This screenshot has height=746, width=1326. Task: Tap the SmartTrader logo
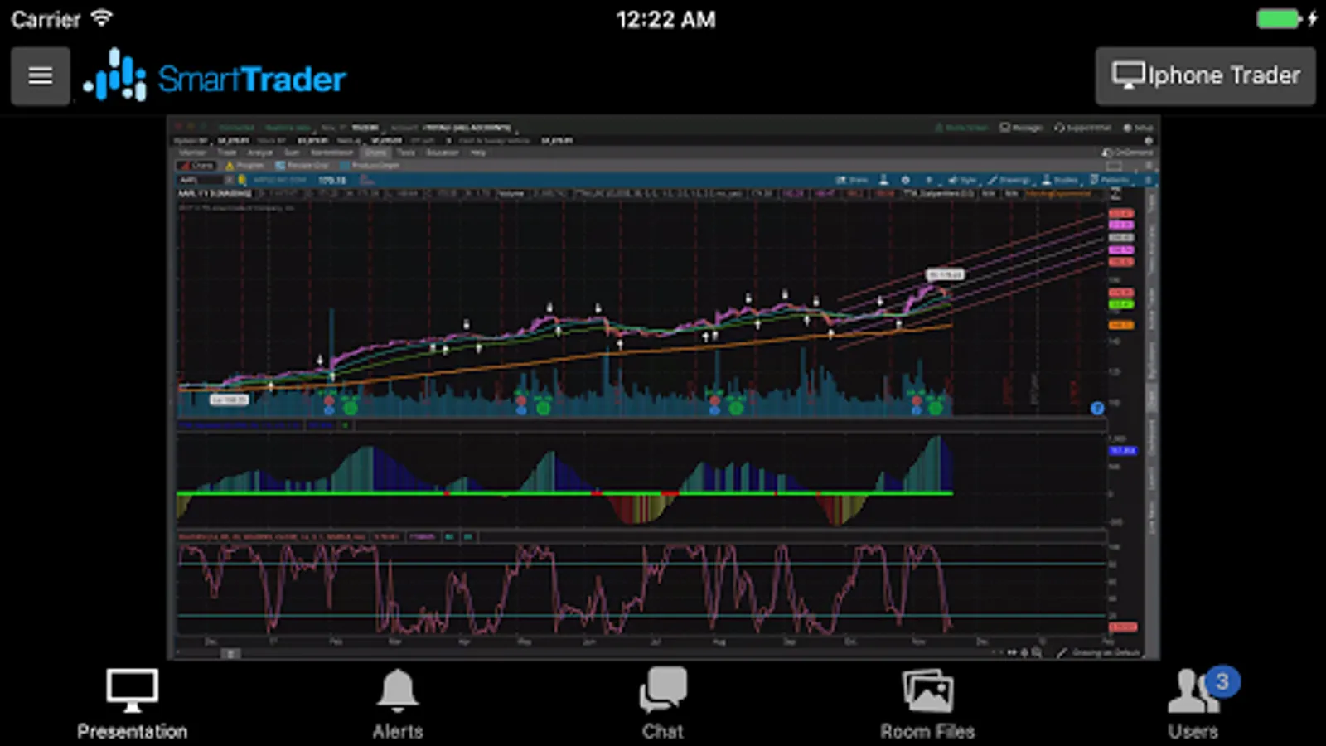(215, 76)
